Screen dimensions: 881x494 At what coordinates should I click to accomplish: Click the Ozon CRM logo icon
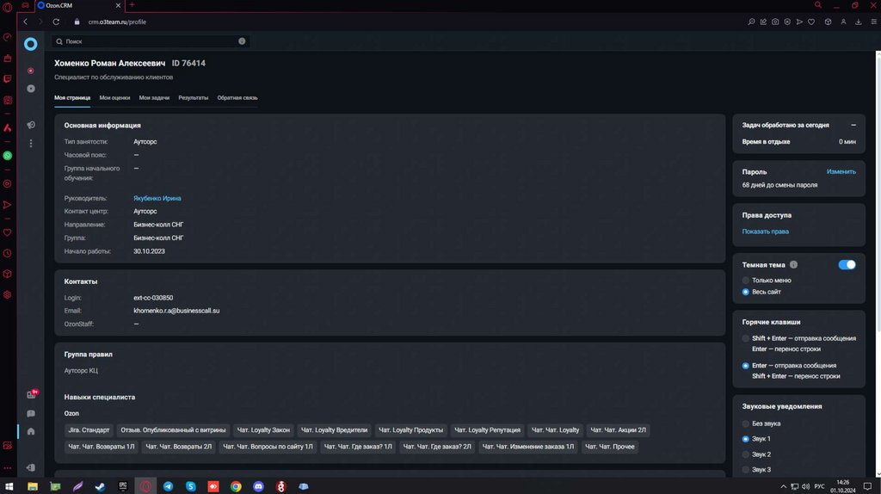coord(30,44)
